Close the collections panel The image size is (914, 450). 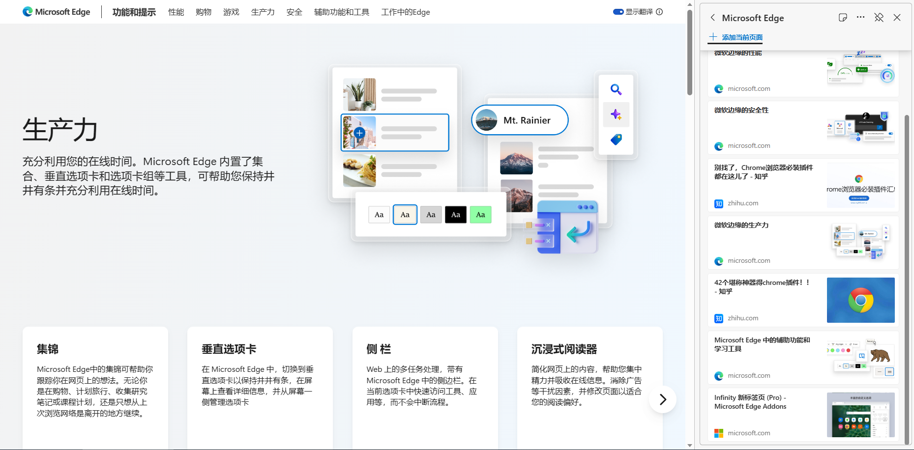(897, 18)
